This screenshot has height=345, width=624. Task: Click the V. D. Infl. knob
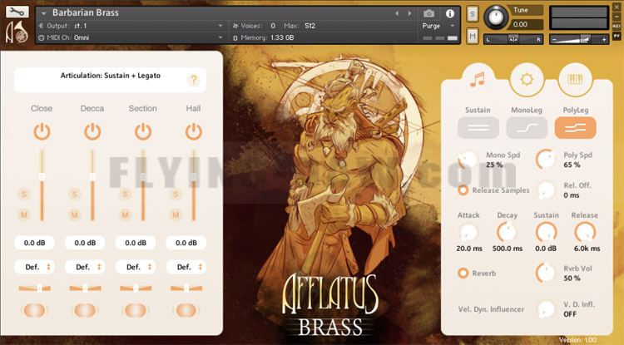546,309
